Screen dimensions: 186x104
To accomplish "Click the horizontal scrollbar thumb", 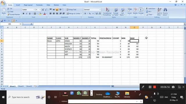I will coord(126,86).
